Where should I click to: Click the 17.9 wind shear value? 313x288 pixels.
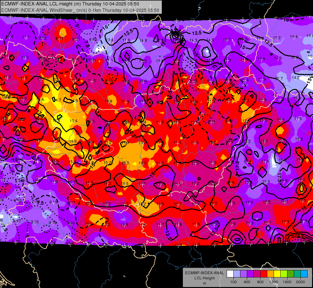click(x=21, y=139)
